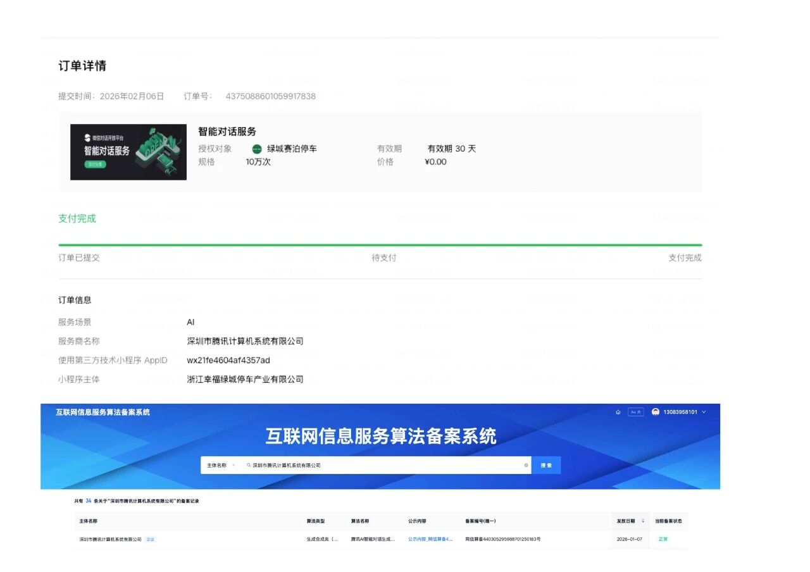Click the user avatar icon beside 13083958101
Image resolution: width=810 pixels, height=572 pixels.
(x=656, y=412)
